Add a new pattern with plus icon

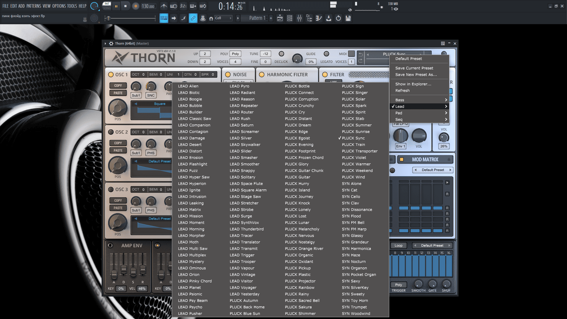pos(271,18)
